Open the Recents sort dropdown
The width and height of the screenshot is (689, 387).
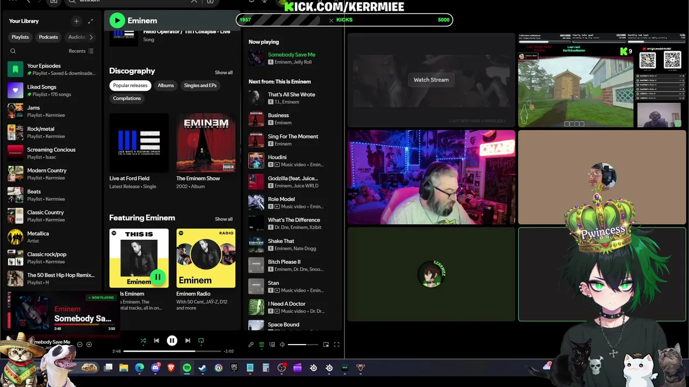coord(81,51)
